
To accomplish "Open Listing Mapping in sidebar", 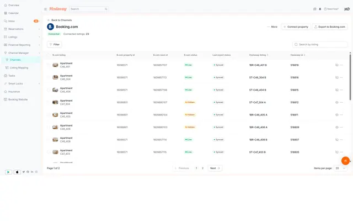I will [19, 67].
